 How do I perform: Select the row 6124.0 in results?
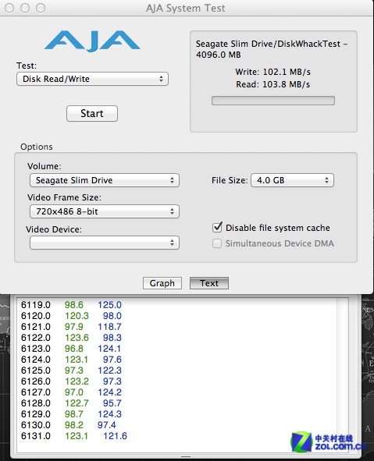(x=71, y=360)
